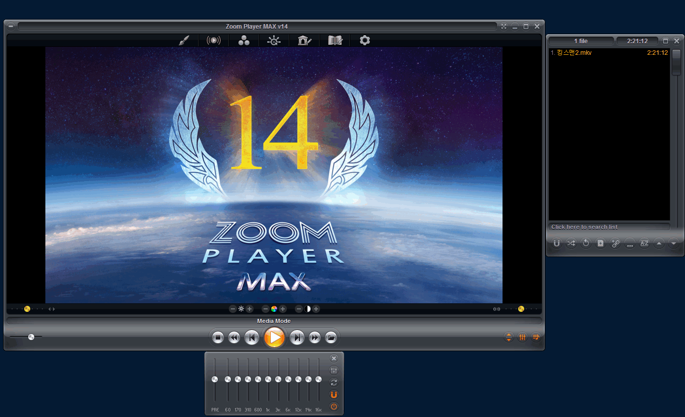Click the 1k equalizer slider

pos(268,379)
